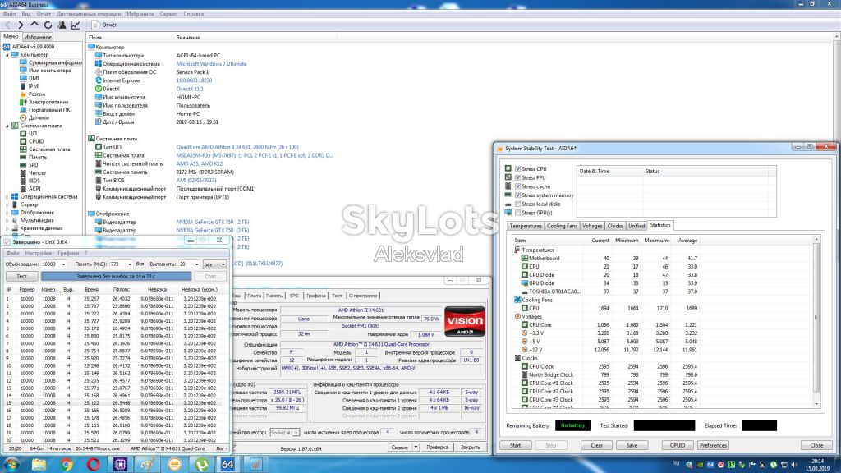Select the CPUID item in the tree
Screen dimensions: 841x473
click(x=36, y=141)
